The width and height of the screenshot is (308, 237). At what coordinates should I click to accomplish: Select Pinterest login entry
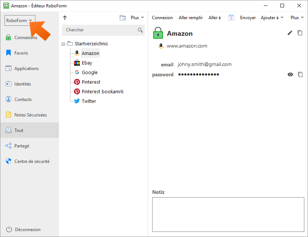[x=91, y=82]
